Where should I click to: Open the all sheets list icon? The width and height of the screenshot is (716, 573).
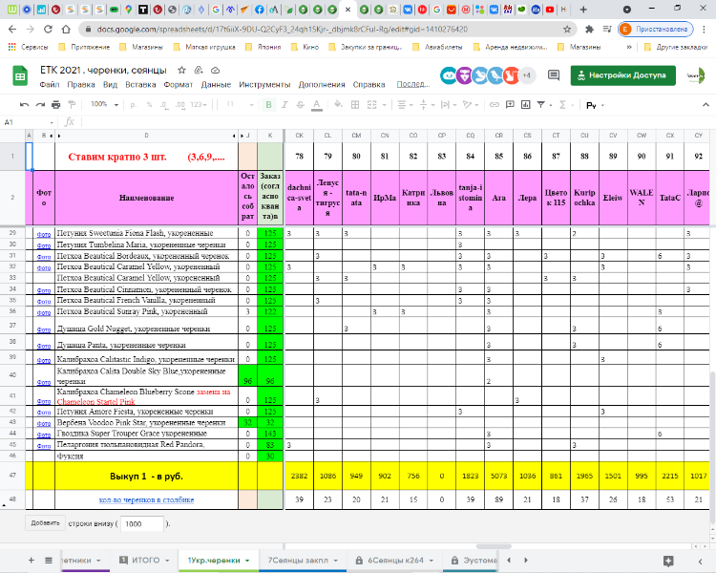(50, 560)
